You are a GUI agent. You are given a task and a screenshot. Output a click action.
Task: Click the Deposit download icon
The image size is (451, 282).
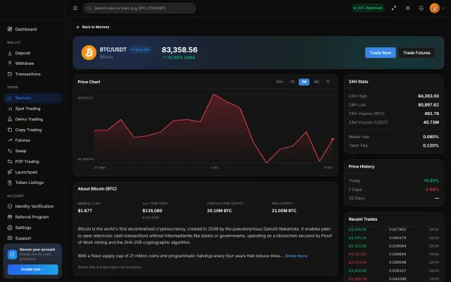[10, 53]
